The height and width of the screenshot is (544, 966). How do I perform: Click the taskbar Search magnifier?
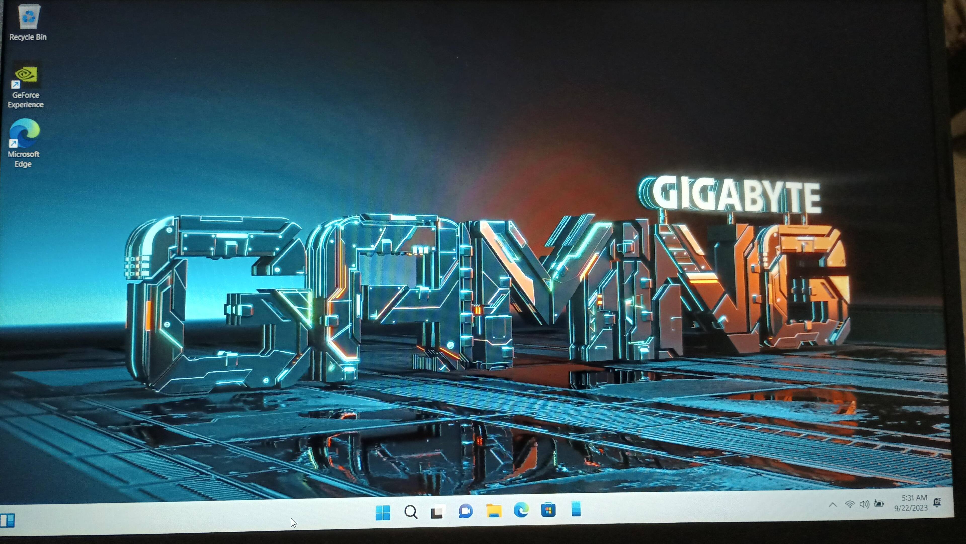[x=411, y=512]
